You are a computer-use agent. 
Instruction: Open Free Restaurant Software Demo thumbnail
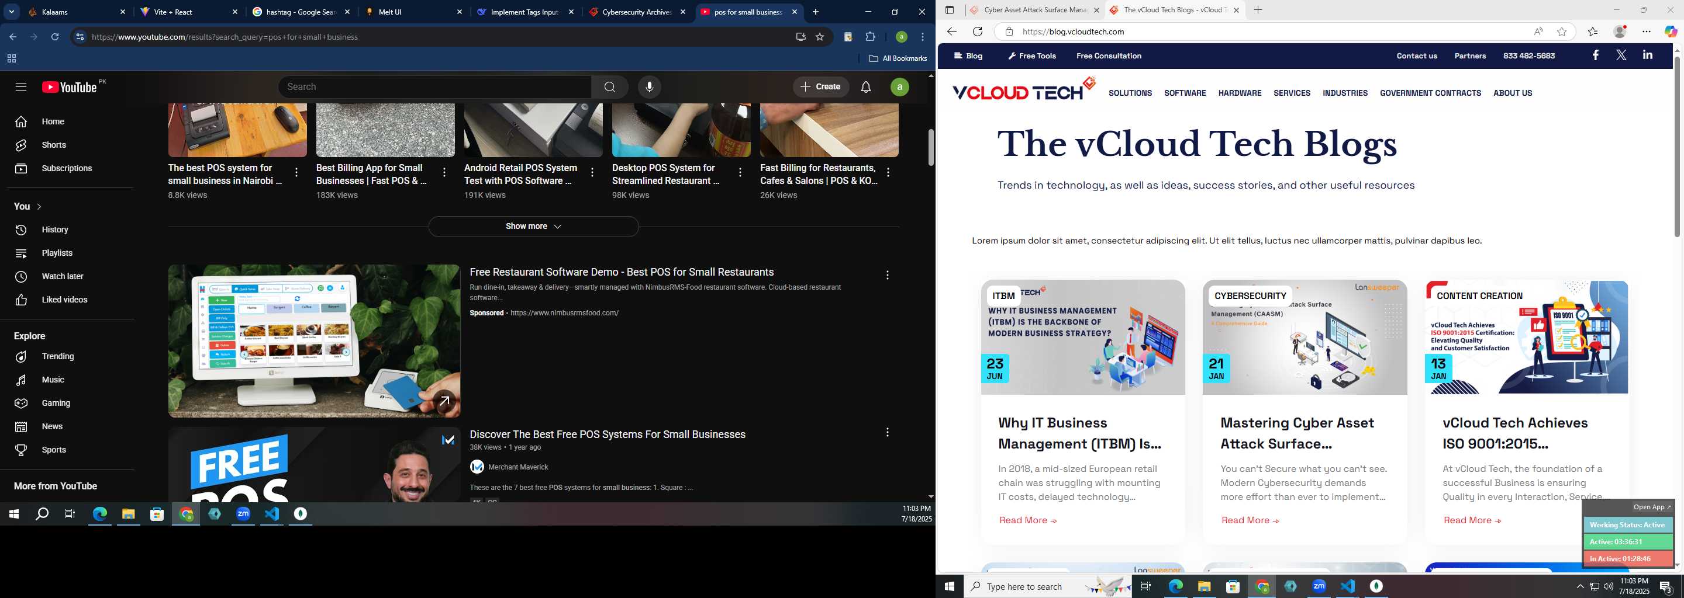coord(315,341)
